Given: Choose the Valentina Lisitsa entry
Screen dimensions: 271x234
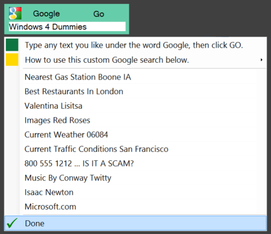Looking at the screenshot, I should tap(135, 105).
